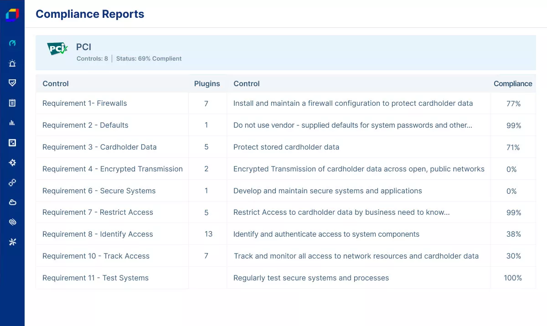
Task: Click the PCI logo badge
Action: [x=57, y=48]
